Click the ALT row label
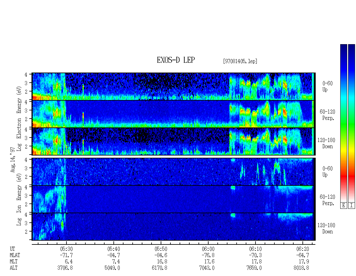The image size is (356, 276). pos(14,268)
